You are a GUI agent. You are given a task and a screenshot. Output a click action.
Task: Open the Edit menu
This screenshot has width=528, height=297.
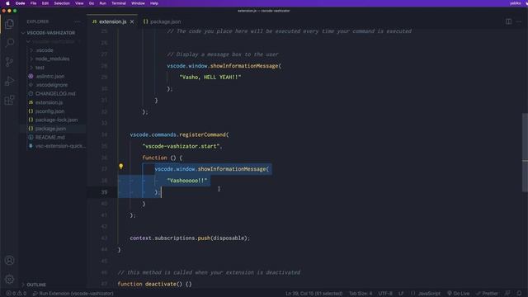[x=45, y=3]
